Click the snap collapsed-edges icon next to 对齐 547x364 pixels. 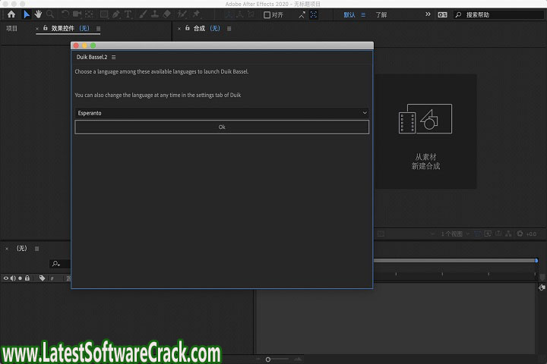tap(302, 15)
